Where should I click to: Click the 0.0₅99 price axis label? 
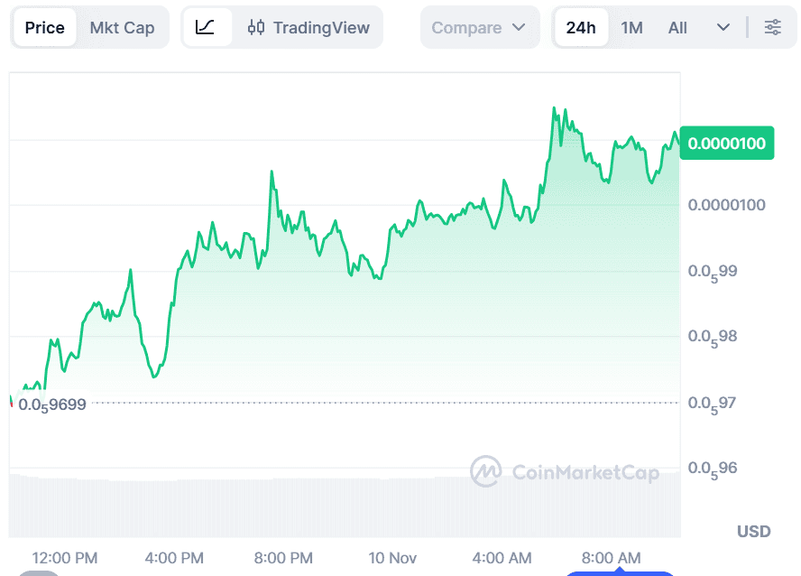pos(713,270)
